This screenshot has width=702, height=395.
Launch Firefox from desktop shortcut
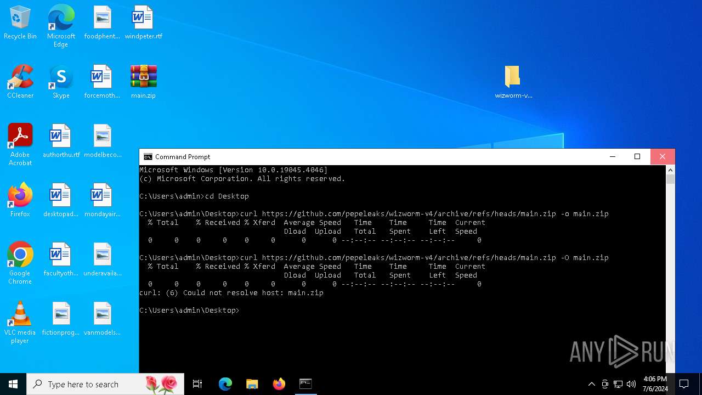[20, 200]
